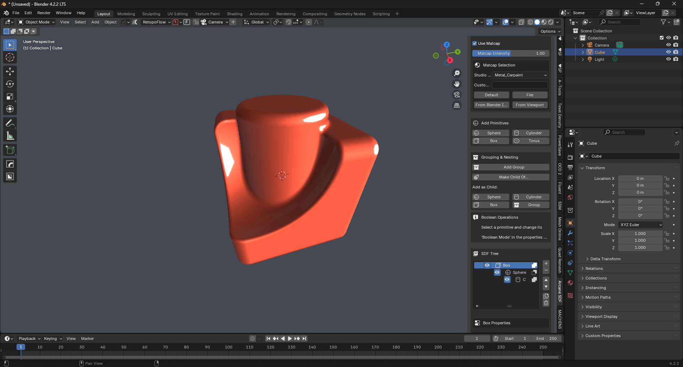Select the Move tool in the toolbar

point(10,71)
